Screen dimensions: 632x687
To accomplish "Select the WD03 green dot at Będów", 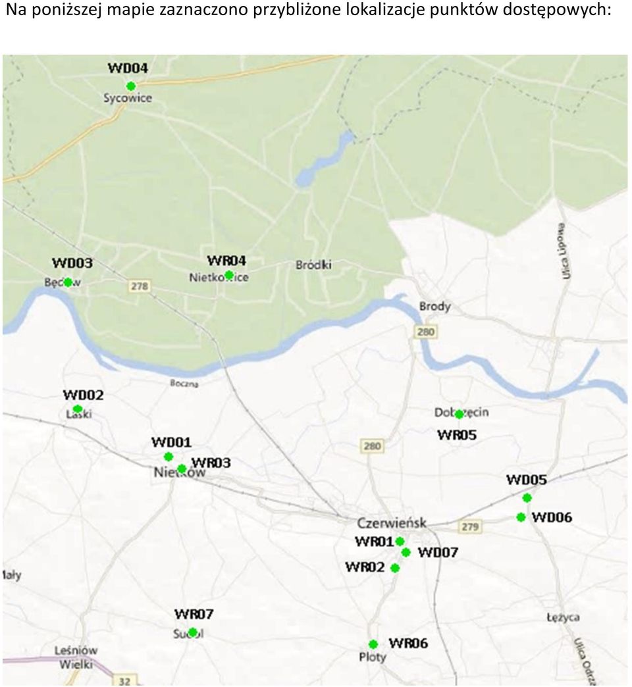I will pos(68,282).
